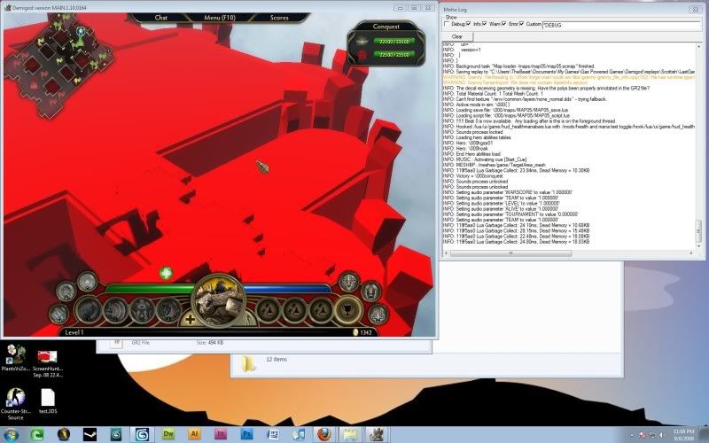Select log line 'INFO: End Hero abilities load'
Screen dimensions: 709x443
[471, 153]
